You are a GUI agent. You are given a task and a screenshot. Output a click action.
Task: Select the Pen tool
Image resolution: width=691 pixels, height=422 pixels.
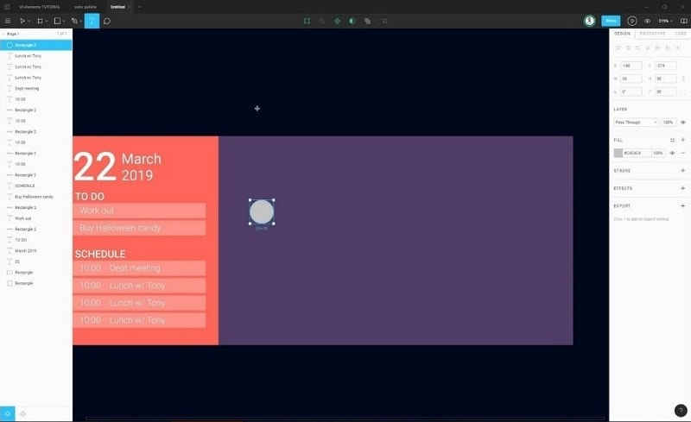[x=74, y=21]
